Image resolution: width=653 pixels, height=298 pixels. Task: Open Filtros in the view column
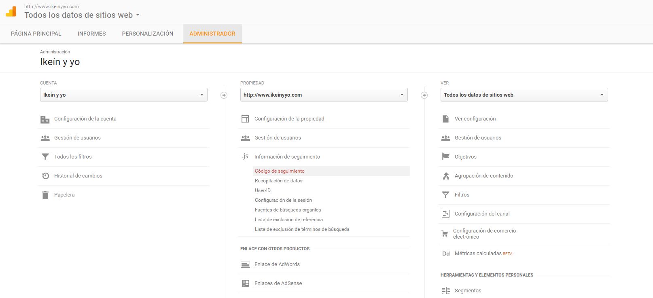(462, 195)
